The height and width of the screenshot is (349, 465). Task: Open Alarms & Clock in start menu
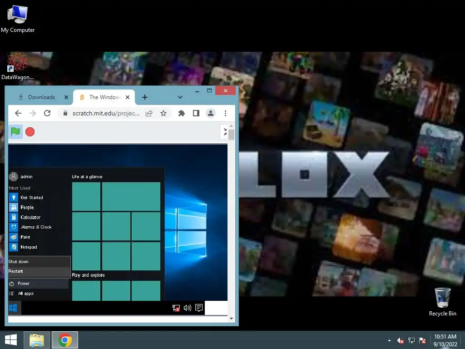(x=36, y=227)
